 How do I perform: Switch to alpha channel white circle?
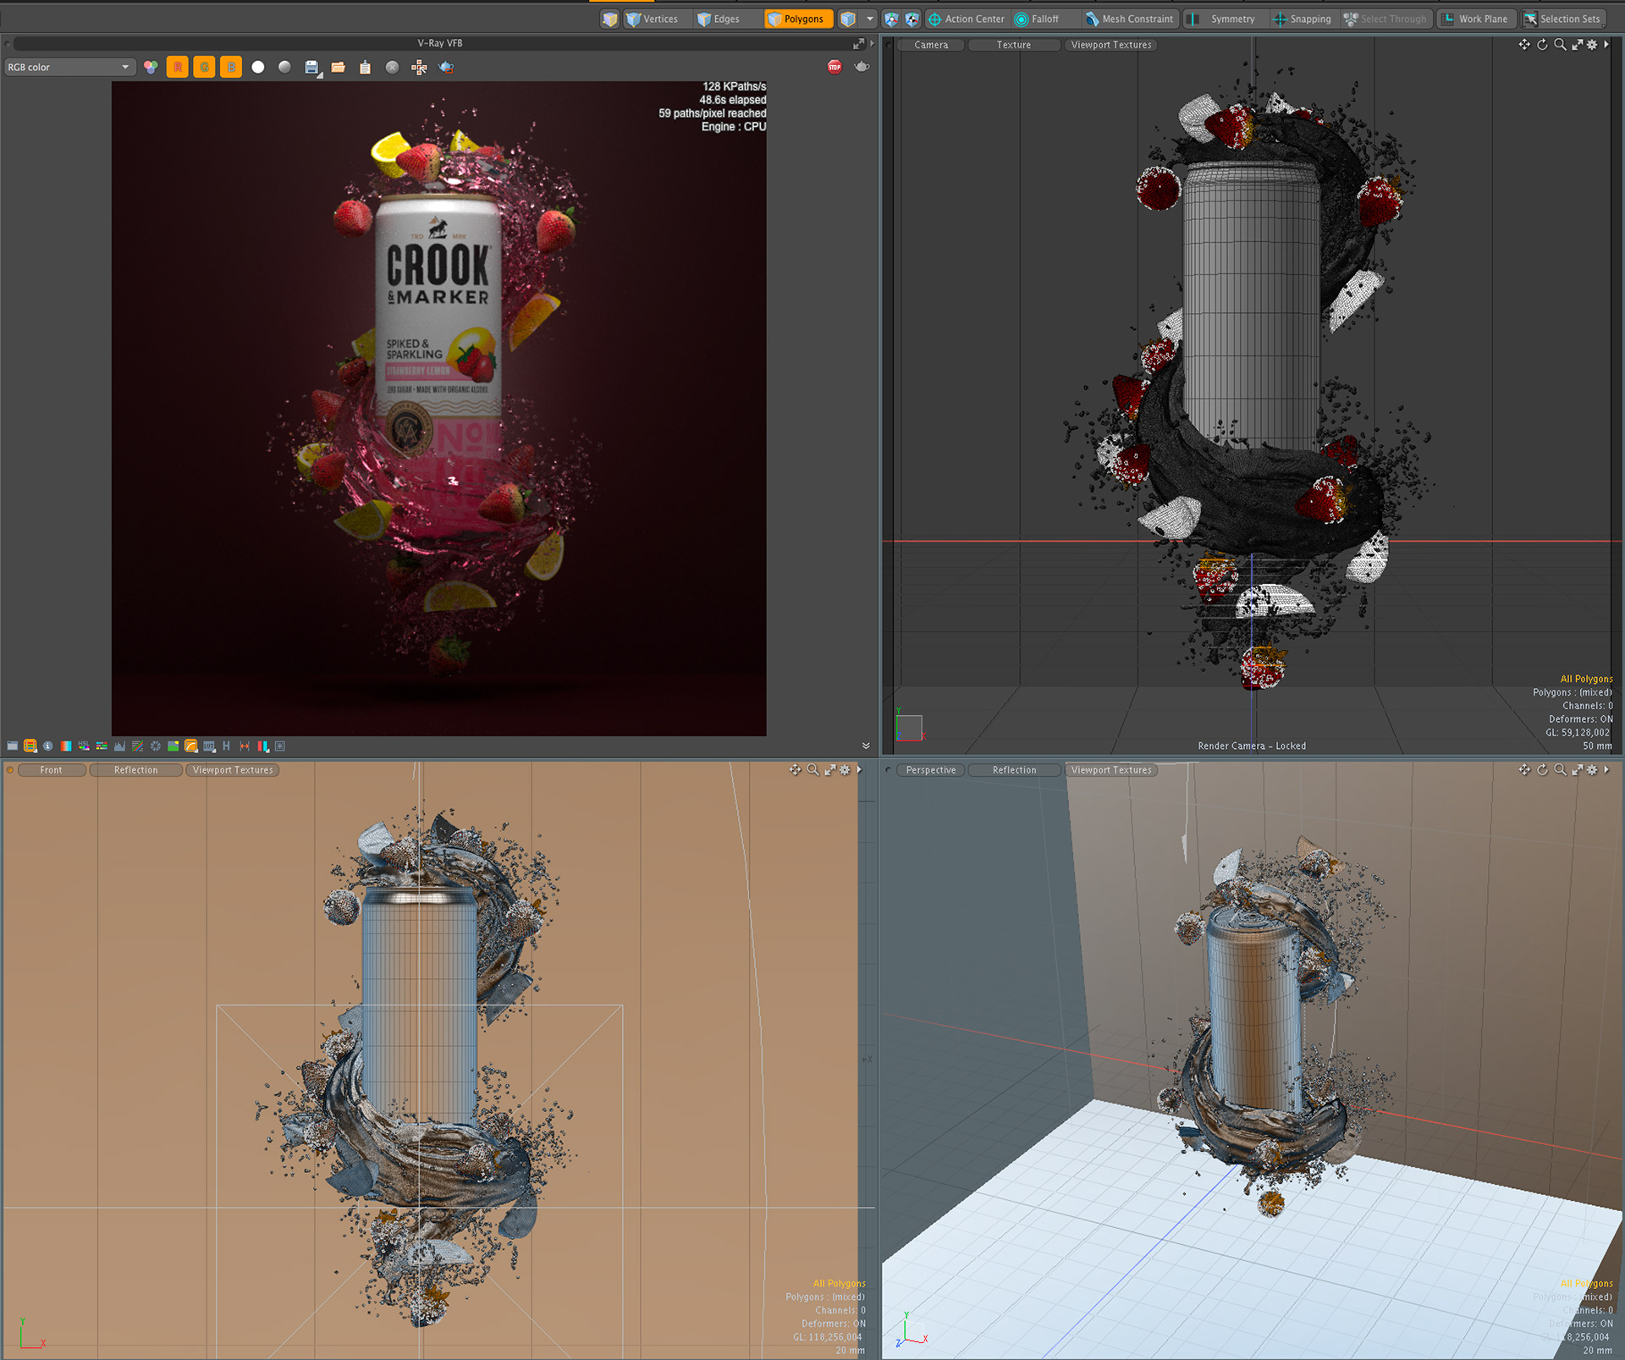tap(258, 67)
